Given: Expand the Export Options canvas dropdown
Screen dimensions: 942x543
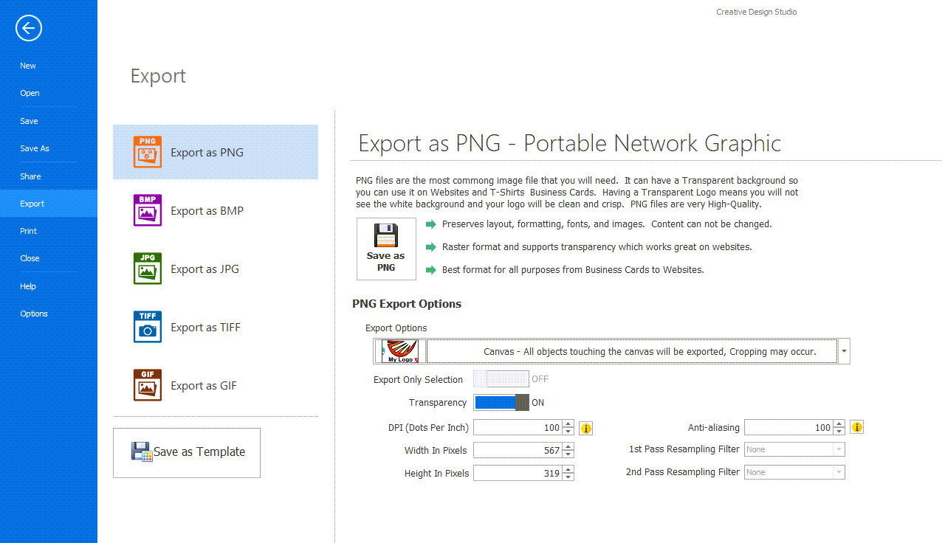Looking at the screenshot, I should 844,352.
